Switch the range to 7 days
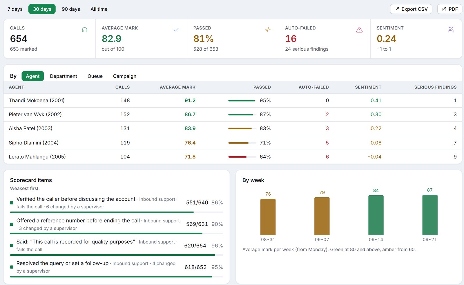The height and width of the screenshot is (285, 464). pos(15,9)
